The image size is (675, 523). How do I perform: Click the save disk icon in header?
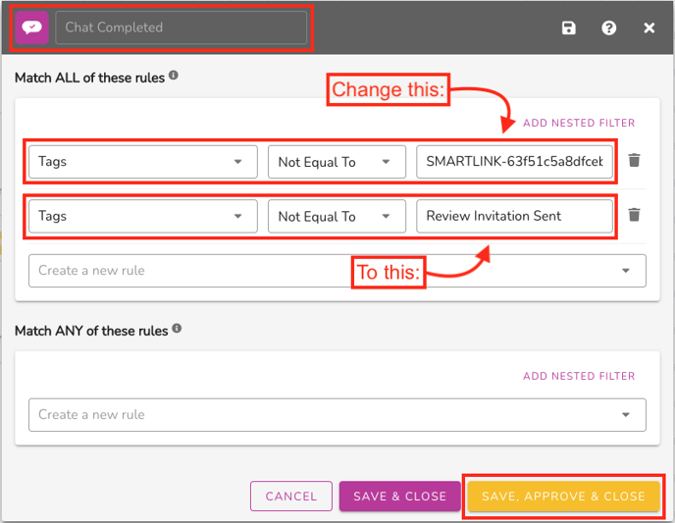[x=569, y=28]
